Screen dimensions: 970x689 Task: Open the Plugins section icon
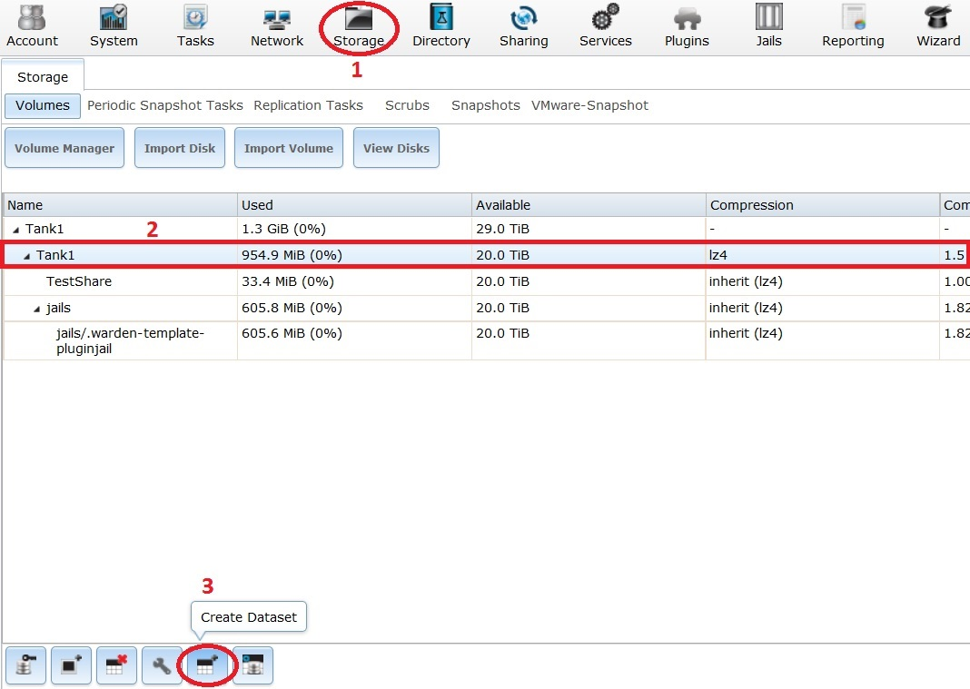pos(687,27)
